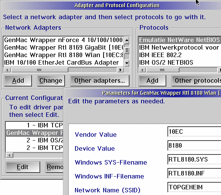This screenshot has width=221, height=195.
Task: Select 2 - IBM OS/2 row in Current Configuration
Action: click(35, 140)
